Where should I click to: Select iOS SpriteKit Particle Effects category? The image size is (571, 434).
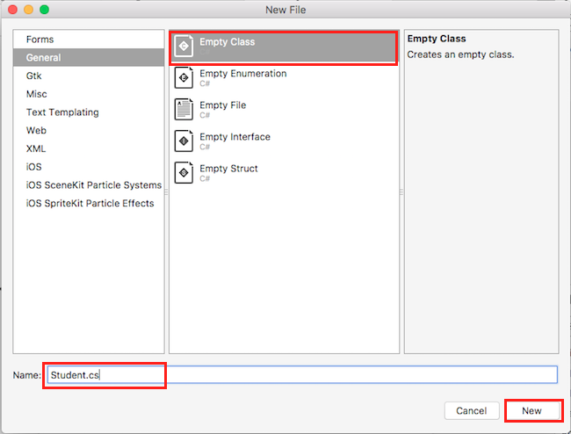(x=90, y=204)
